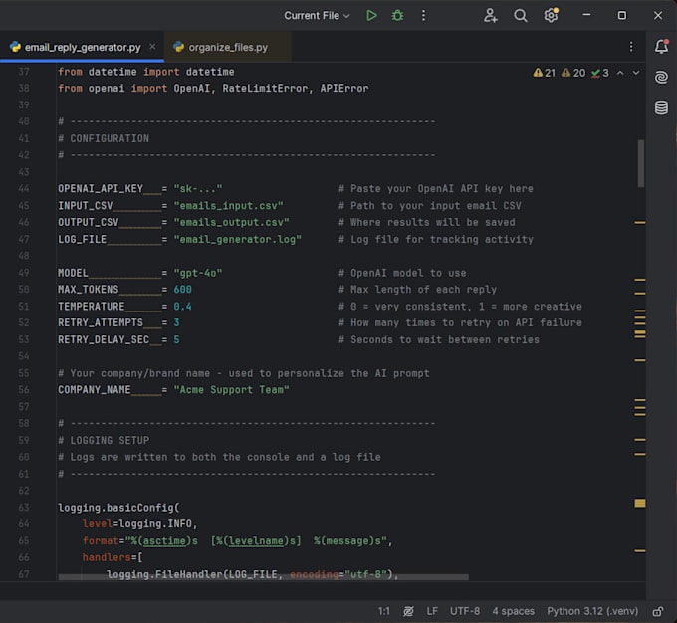Go to next highlighted error arrow
Viewport: 677px width, 623px height.
pos(636,73)
